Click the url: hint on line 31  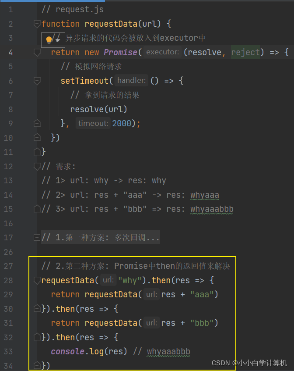pos(151,323)
